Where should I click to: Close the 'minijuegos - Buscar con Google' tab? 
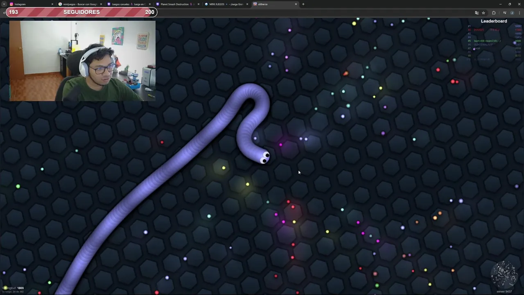[x=101, y=4]
